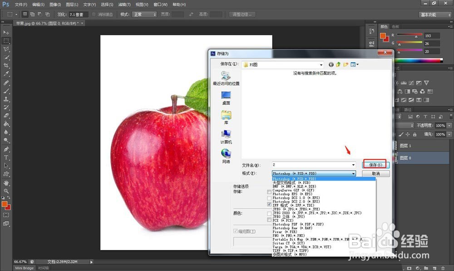Toggle the second checkbox under 颜色

click(269, 220)
